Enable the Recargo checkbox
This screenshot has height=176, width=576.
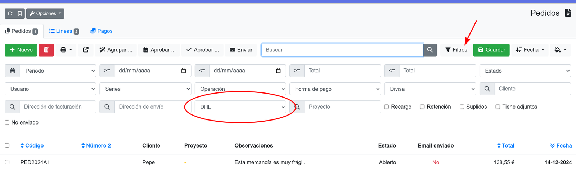[386, 107]
